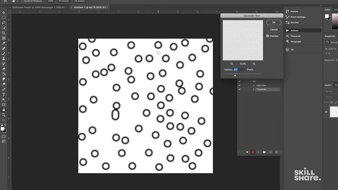The height and width of the screenshot is (190, 338).
Task: Click the Radius slider handle
Action: tap(235, 75)
